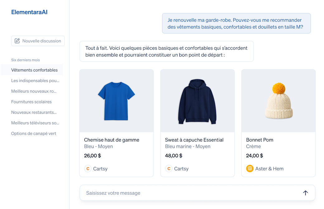
Task: Click the Aster & Hem store icon
Action: coord(250,169)
